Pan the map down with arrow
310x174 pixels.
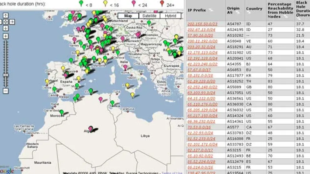pyautogui.click(x=6, y=28)
